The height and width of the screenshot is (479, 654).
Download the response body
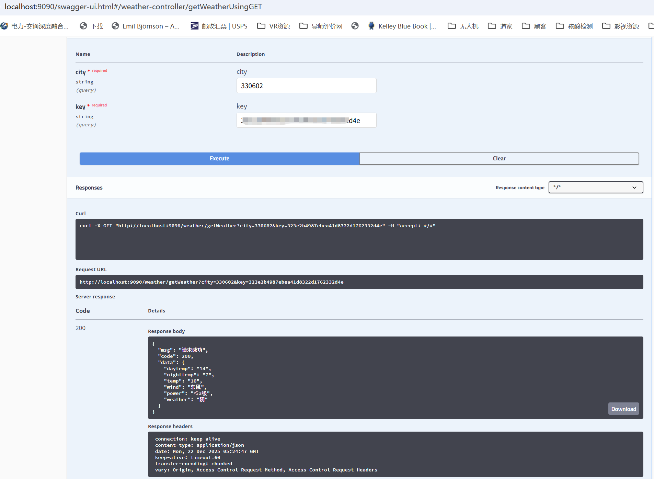623,409
